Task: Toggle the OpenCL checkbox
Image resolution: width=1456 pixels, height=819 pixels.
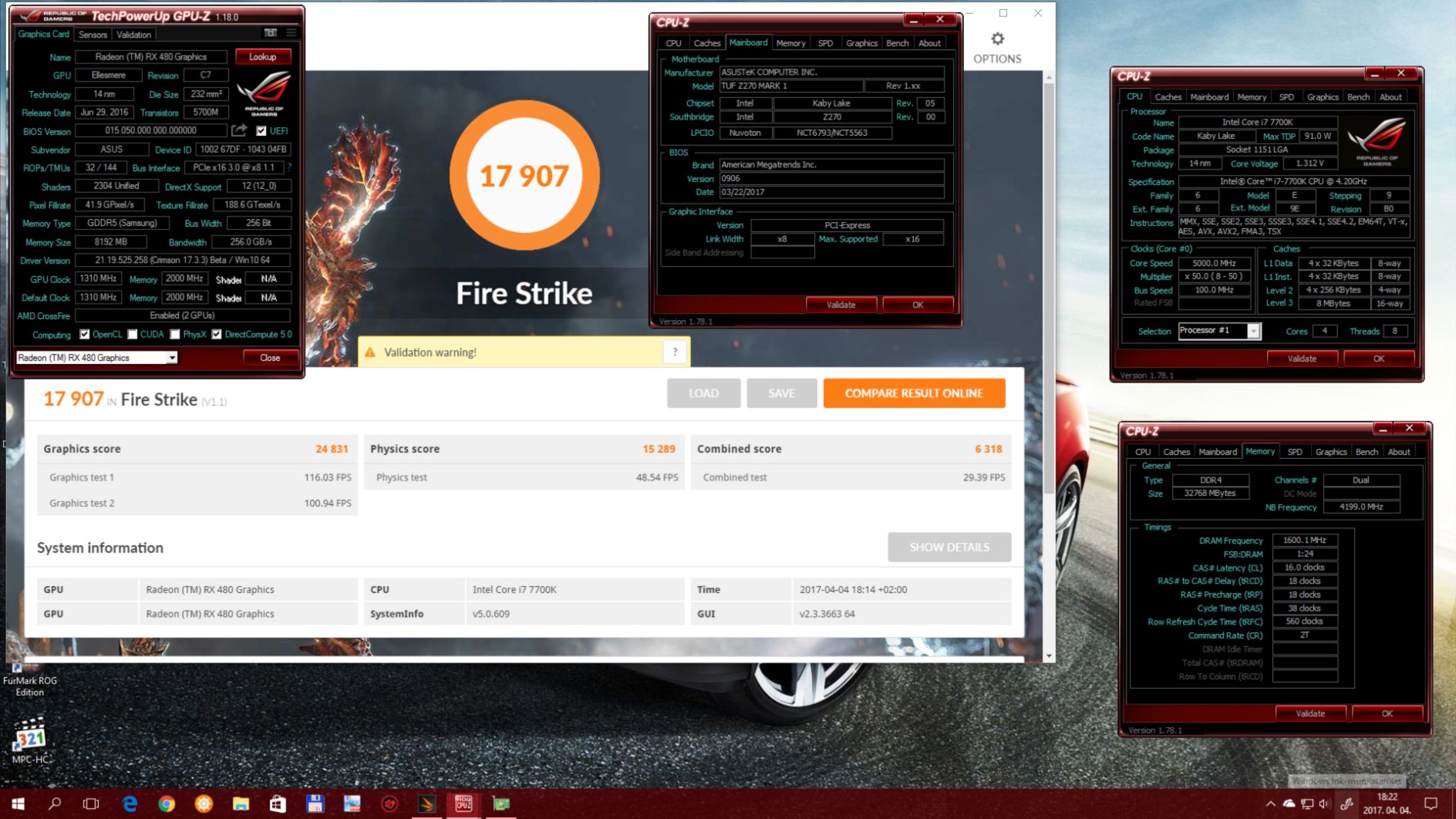Action: point(85,334)
